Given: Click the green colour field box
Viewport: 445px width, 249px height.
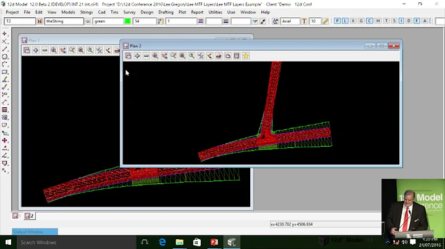Looking at the screenshot, I should point(108,21).
